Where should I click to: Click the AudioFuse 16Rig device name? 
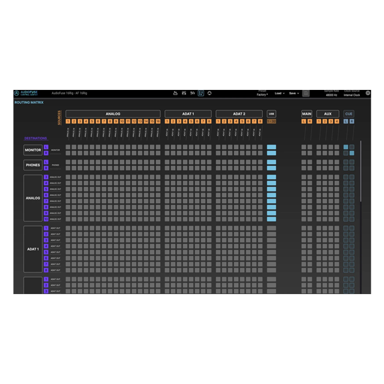click(69, 93)
